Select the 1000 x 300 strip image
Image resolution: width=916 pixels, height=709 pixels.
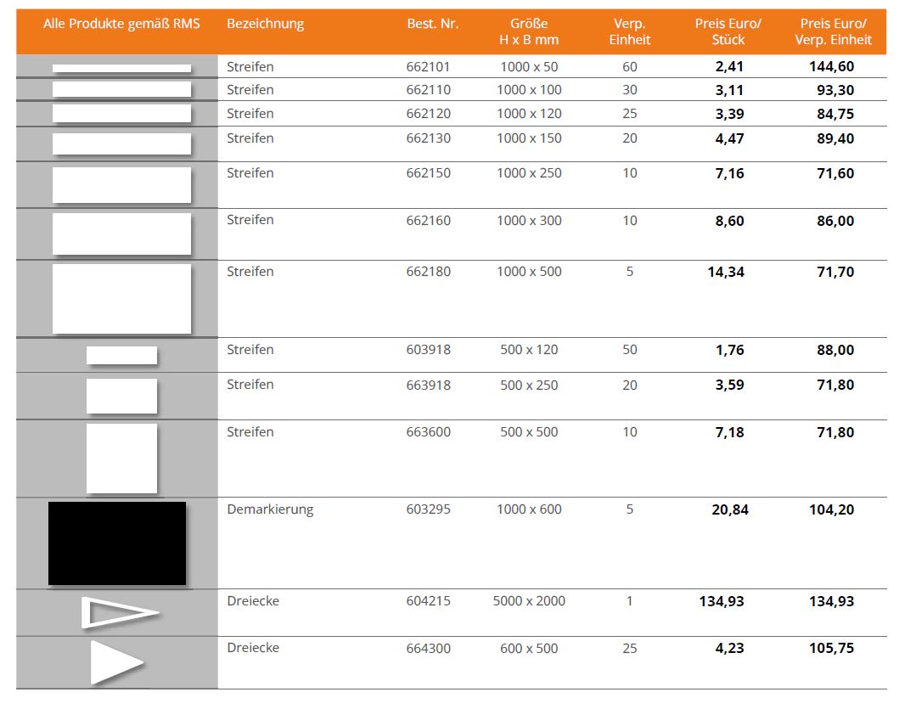[x=121, y=234]
